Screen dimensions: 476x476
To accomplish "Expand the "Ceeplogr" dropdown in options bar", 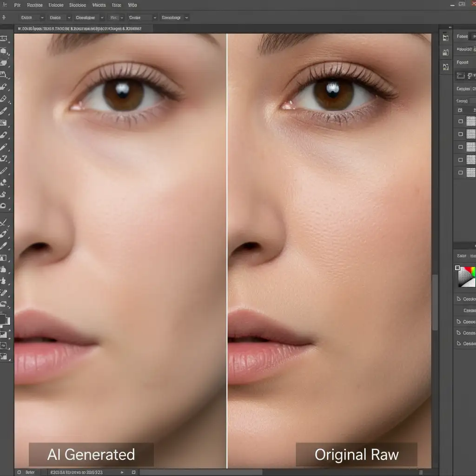I will tap(174, 18).
